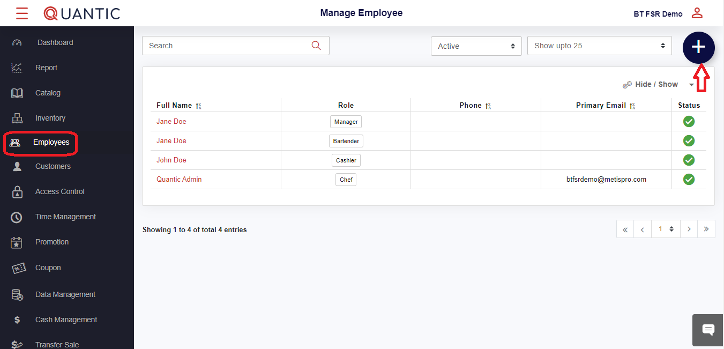Toggle sorting on the Primary Email column
Viewport: 724px width, 349px height.
pyautogui.click(x=633, y=106)
